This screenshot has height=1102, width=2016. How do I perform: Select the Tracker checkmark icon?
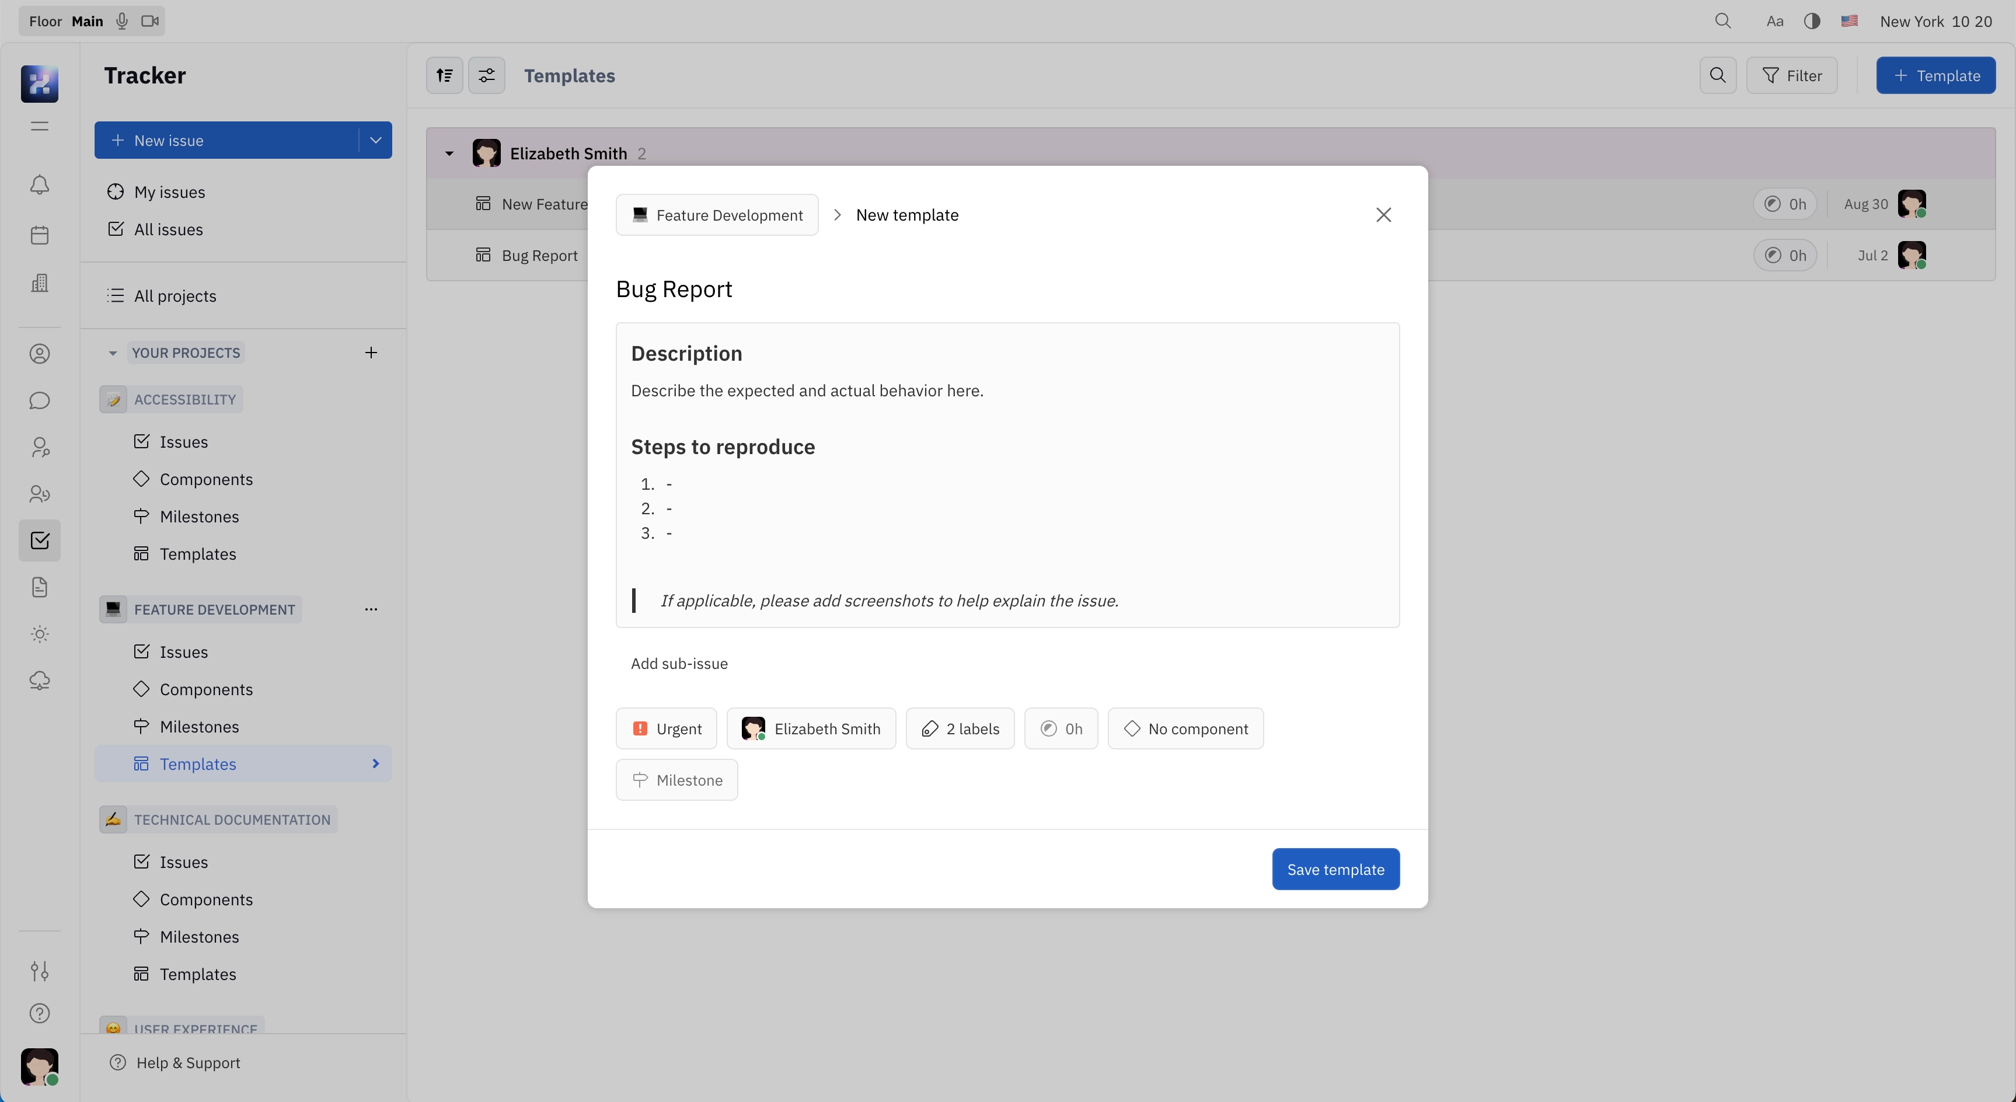tap(39, 541)
